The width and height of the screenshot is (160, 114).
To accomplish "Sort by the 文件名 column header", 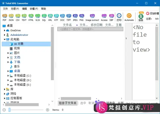I will [x=67, y=25].
